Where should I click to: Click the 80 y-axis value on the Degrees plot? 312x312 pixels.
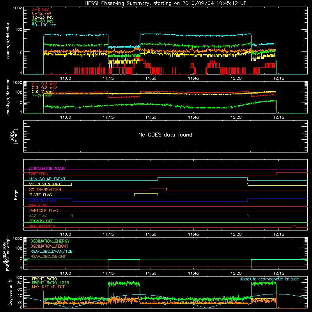[x=20, y=283]
